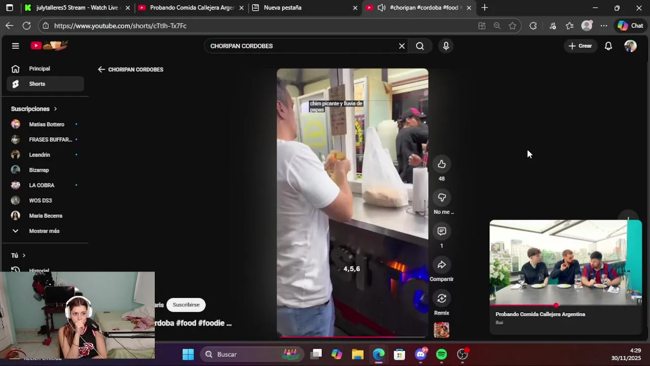Open a new browser tab
Screen dimensions: 650x366
point(484,8)
